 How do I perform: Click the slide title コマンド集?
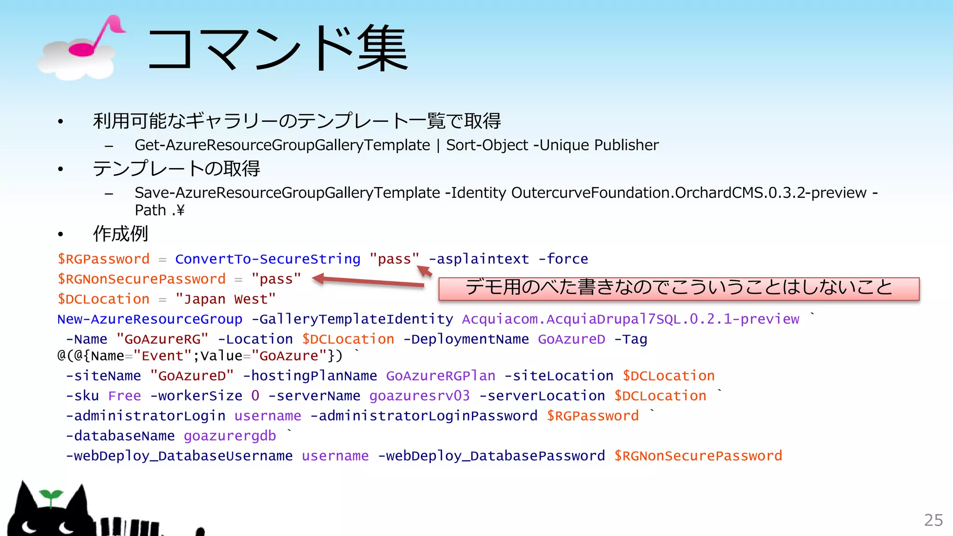tap(278, 48)
